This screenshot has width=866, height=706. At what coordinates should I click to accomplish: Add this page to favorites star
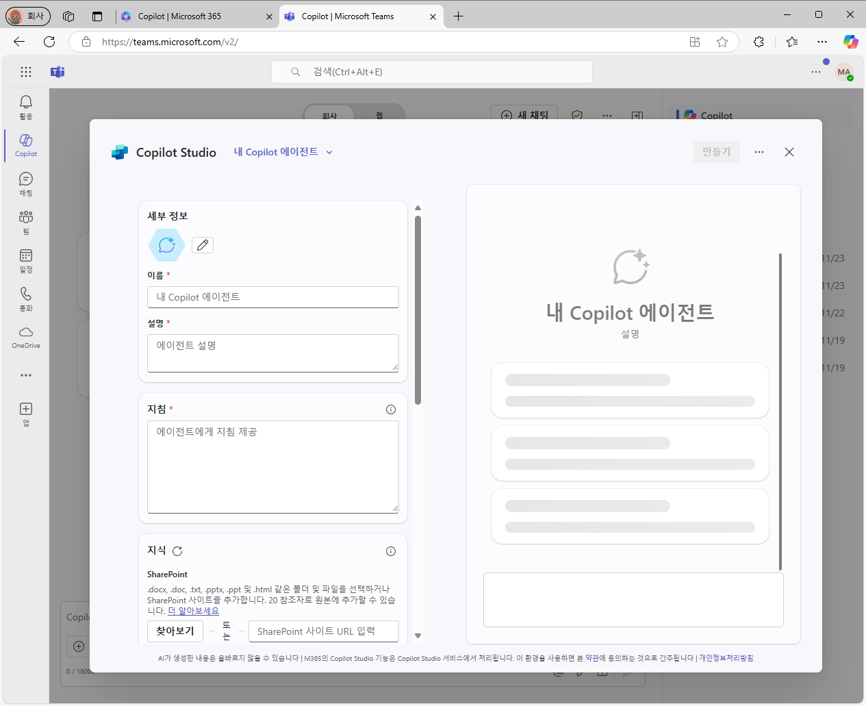(722, 42)
